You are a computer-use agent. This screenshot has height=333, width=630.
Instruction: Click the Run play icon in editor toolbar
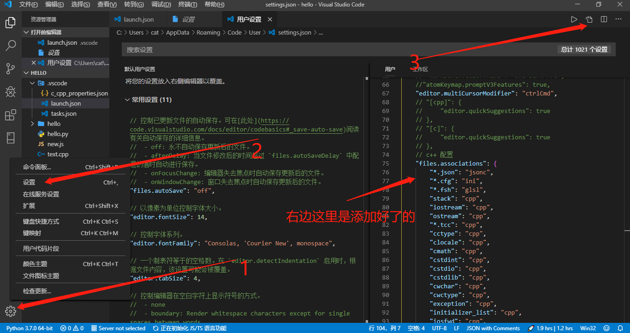tap(574, 19)
